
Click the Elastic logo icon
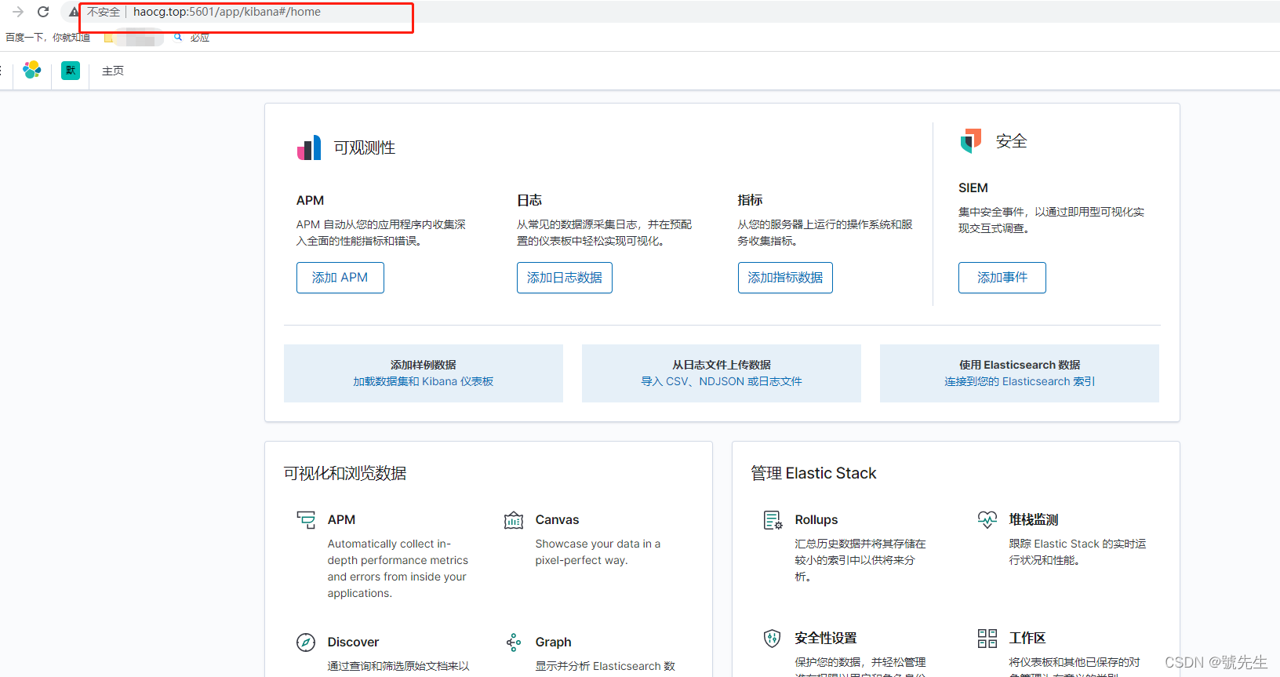click(x=32, y=71)
